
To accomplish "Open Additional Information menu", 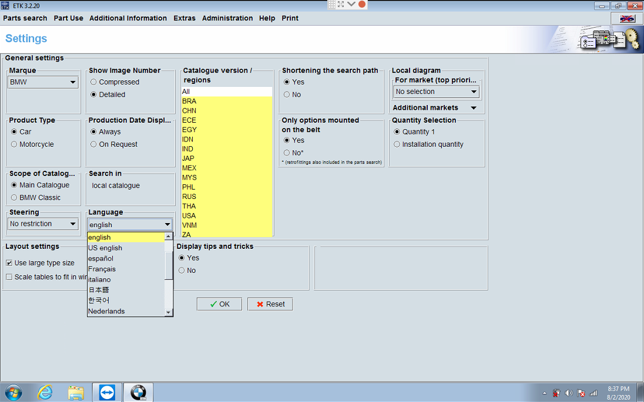I will coord(128,18).
